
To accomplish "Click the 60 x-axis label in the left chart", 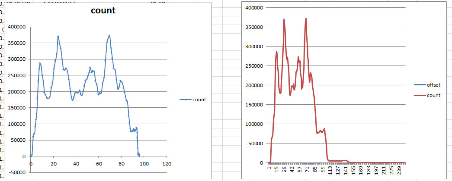I will click(99, 164).
